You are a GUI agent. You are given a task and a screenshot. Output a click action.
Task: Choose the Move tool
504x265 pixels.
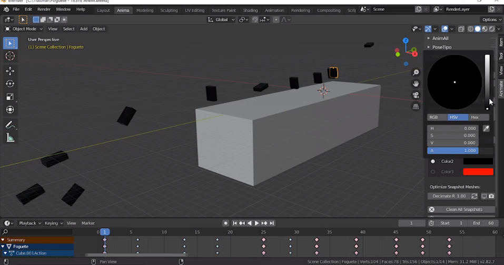tap(10, 71)
